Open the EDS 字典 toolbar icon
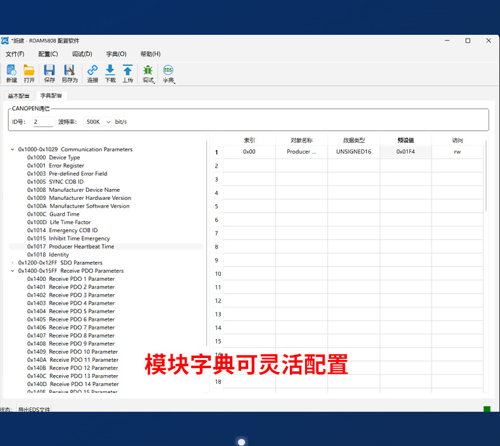 coord(168,73)
